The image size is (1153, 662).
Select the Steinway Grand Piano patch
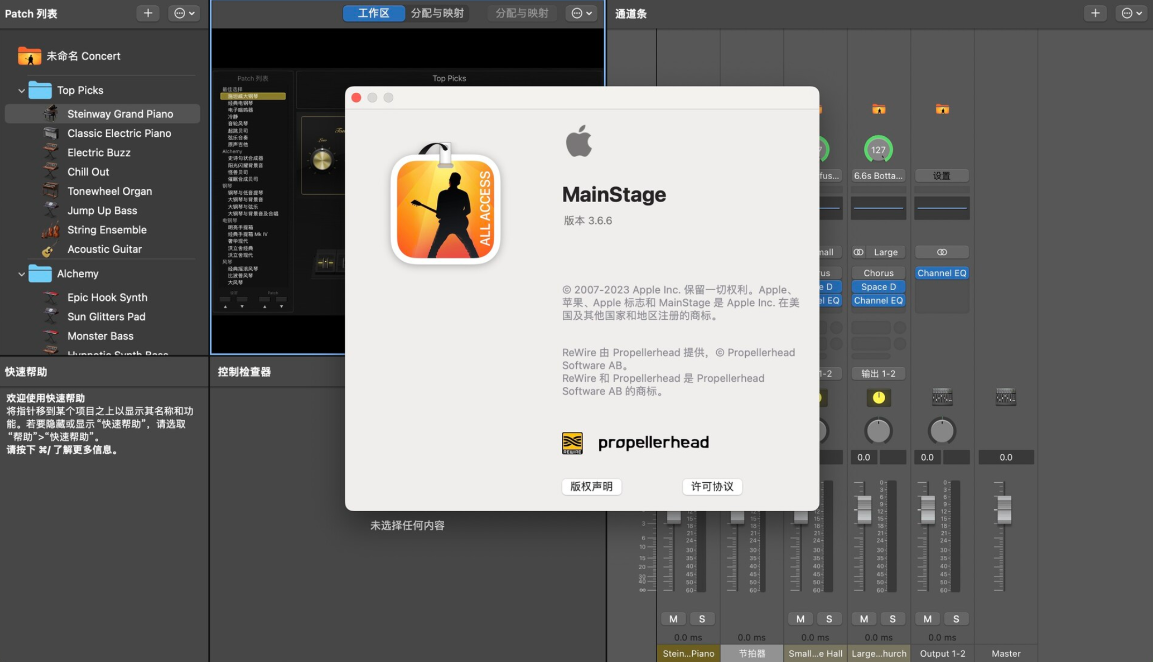tap(102, 114)
